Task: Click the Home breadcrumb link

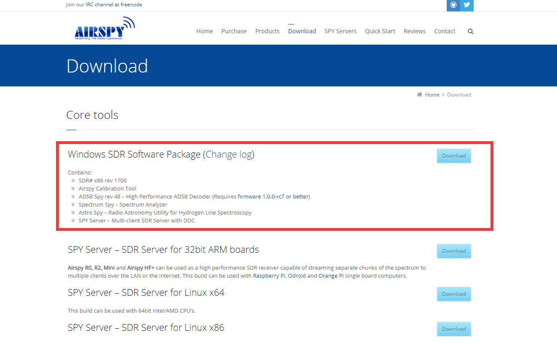Action: (432, 94)
